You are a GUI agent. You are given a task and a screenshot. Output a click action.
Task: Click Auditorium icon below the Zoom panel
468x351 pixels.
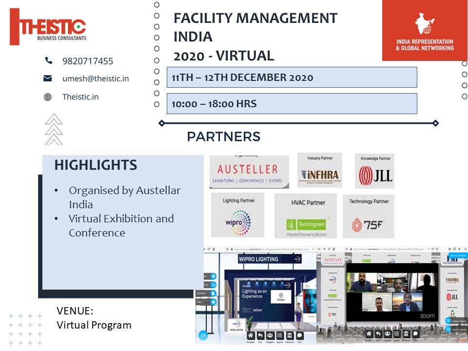406,333
